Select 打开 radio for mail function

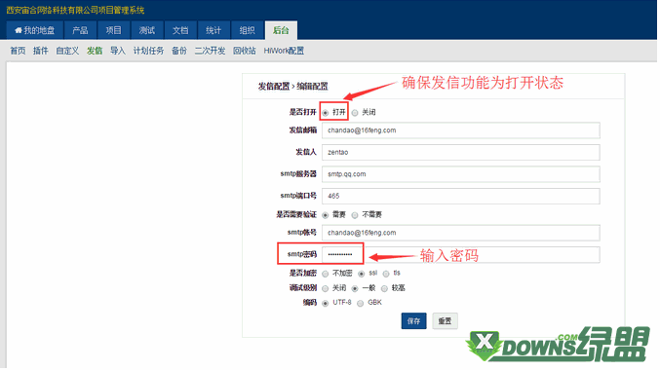[326, 113]
